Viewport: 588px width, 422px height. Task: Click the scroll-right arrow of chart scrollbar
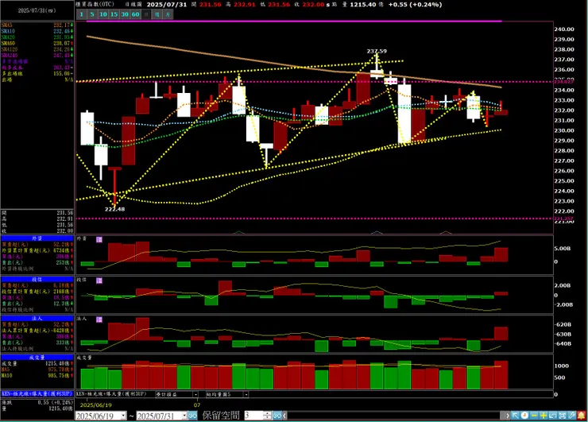tap(508, 416)
